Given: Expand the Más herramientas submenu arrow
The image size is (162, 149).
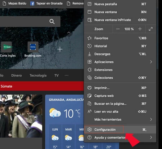Looking at the screenshot, I should [151, 119].
